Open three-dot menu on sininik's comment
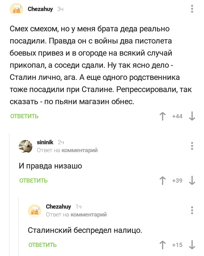Image resolution: width=204 pixels, height=256 pixels. pos(192,146)
